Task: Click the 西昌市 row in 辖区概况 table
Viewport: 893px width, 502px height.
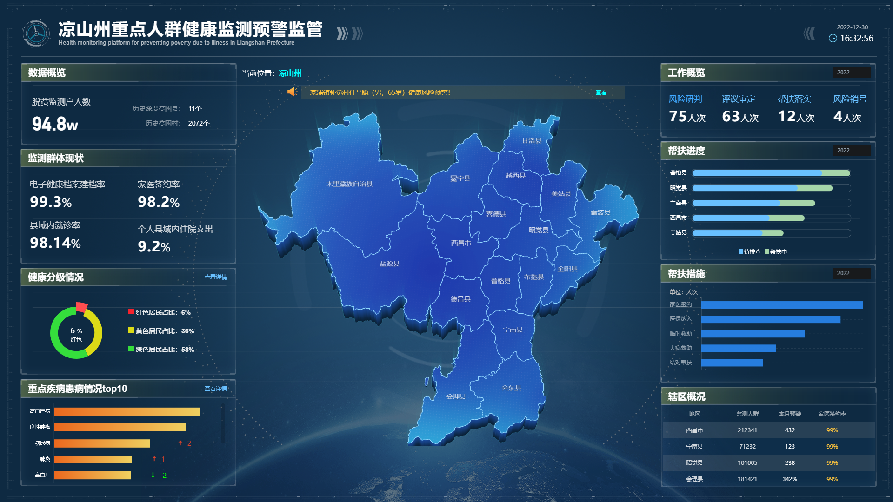Action: (x=768, y=430)
